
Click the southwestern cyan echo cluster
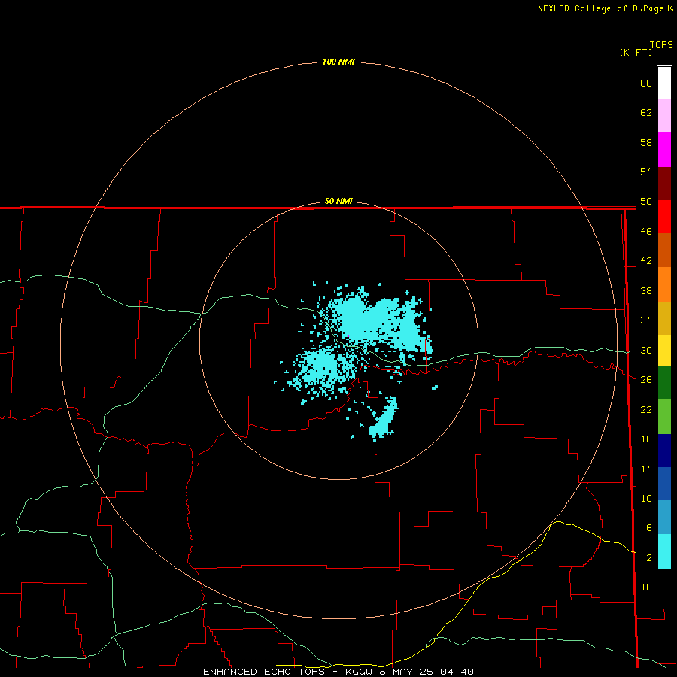322,369
